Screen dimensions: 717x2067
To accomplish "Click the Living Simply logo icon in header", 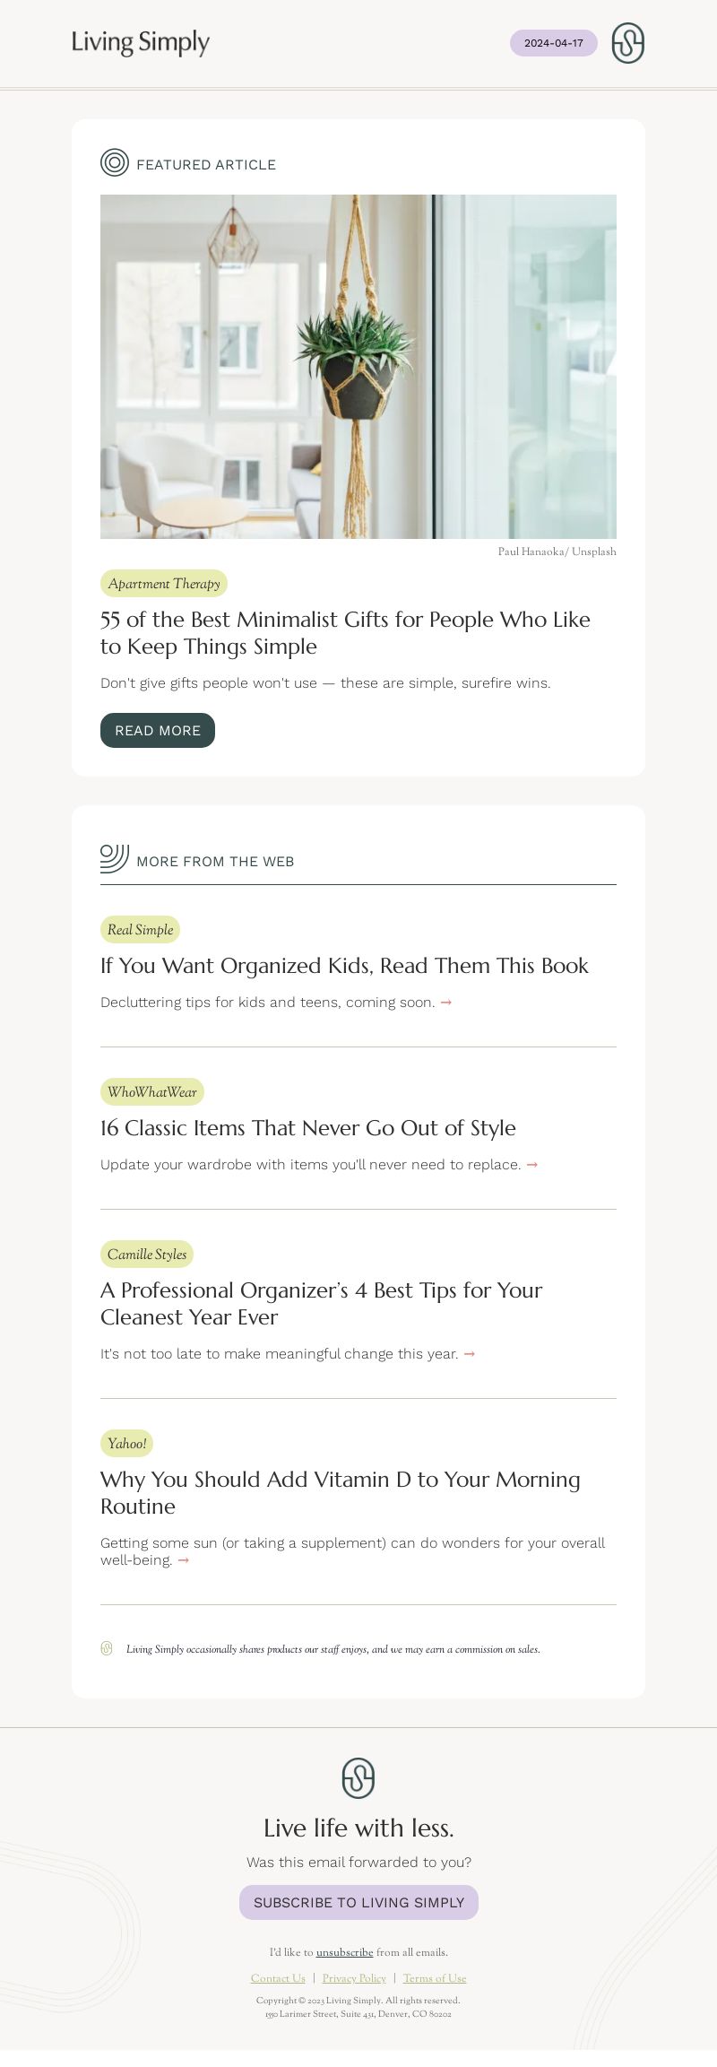I will 627,43.
